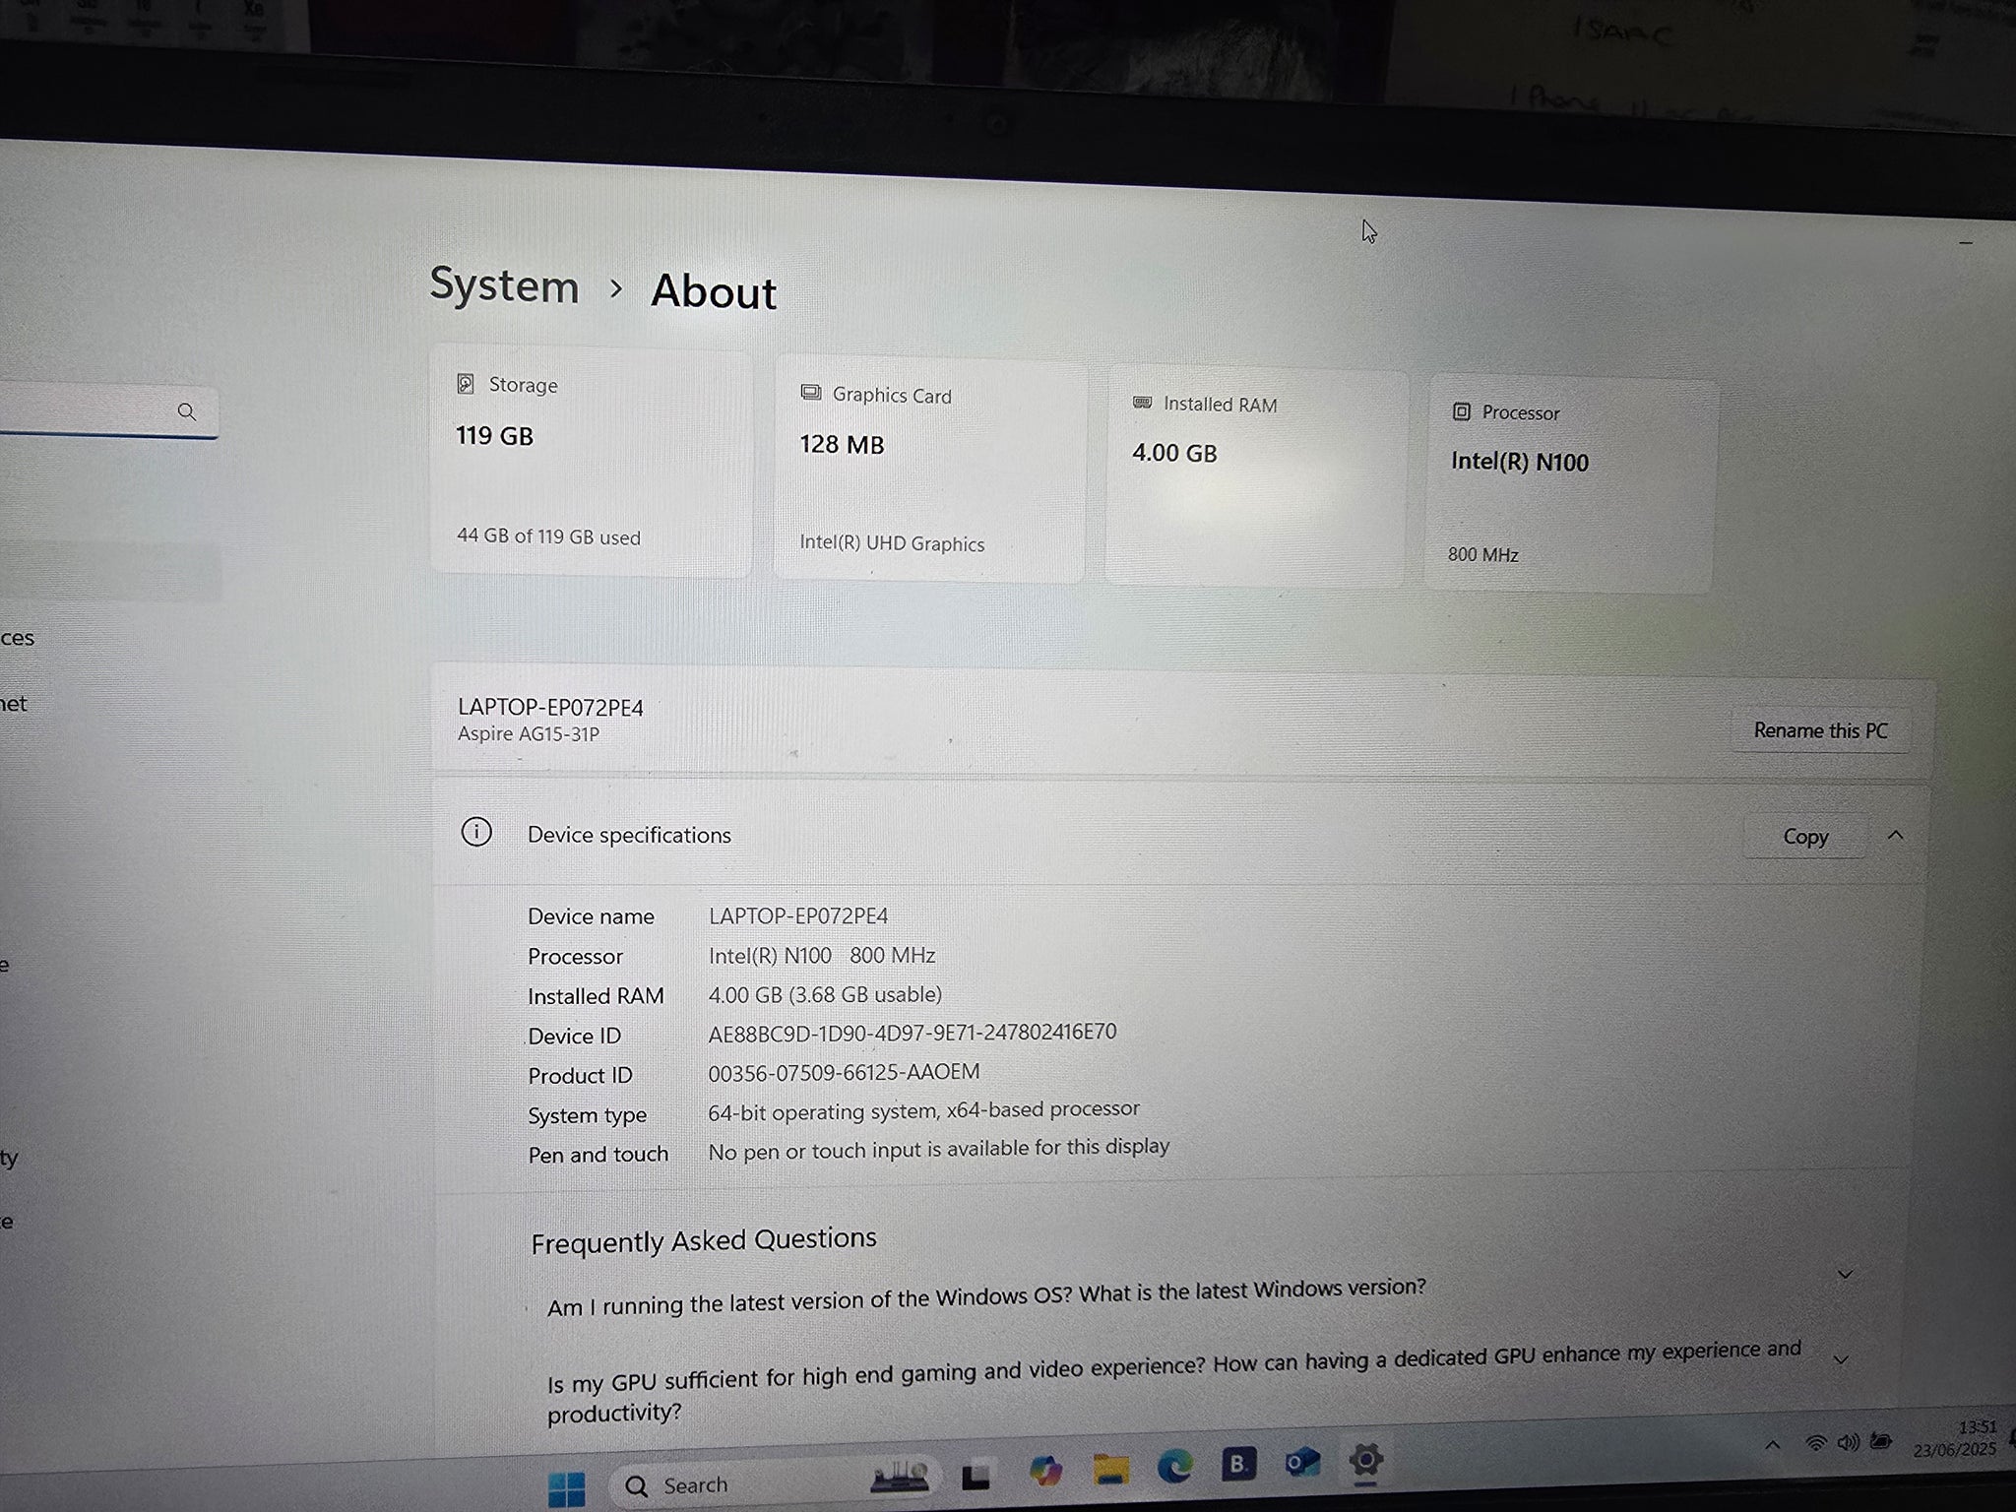Click the Installed RAM chip icon
This screenshot has width=2016, height=1512.
pos(1142,403)
